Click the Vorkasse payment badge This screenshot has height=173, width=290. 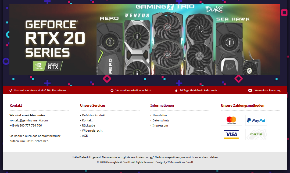pos(256,134)
